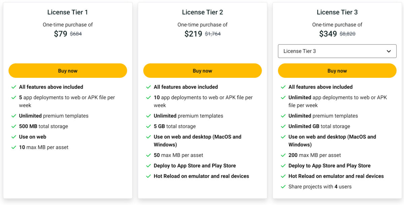This screenshot has width=404, height=205.
Task: Click the chevron arrow on the tier selector
Action: pos(390,51)
